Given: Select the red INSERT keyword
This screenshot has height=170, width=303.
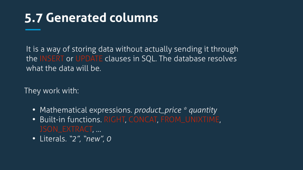Looking at the screenshot, I should (x=52, y=59).
